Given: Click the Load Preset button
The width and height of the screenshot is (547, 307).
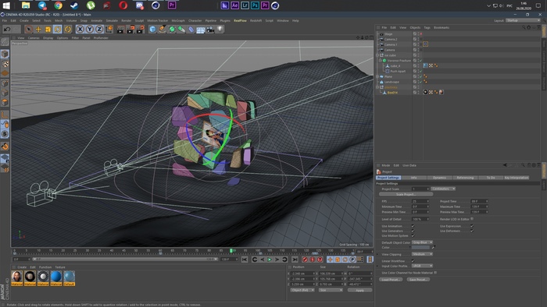Looking at the screenshot, I should (391, 280).
